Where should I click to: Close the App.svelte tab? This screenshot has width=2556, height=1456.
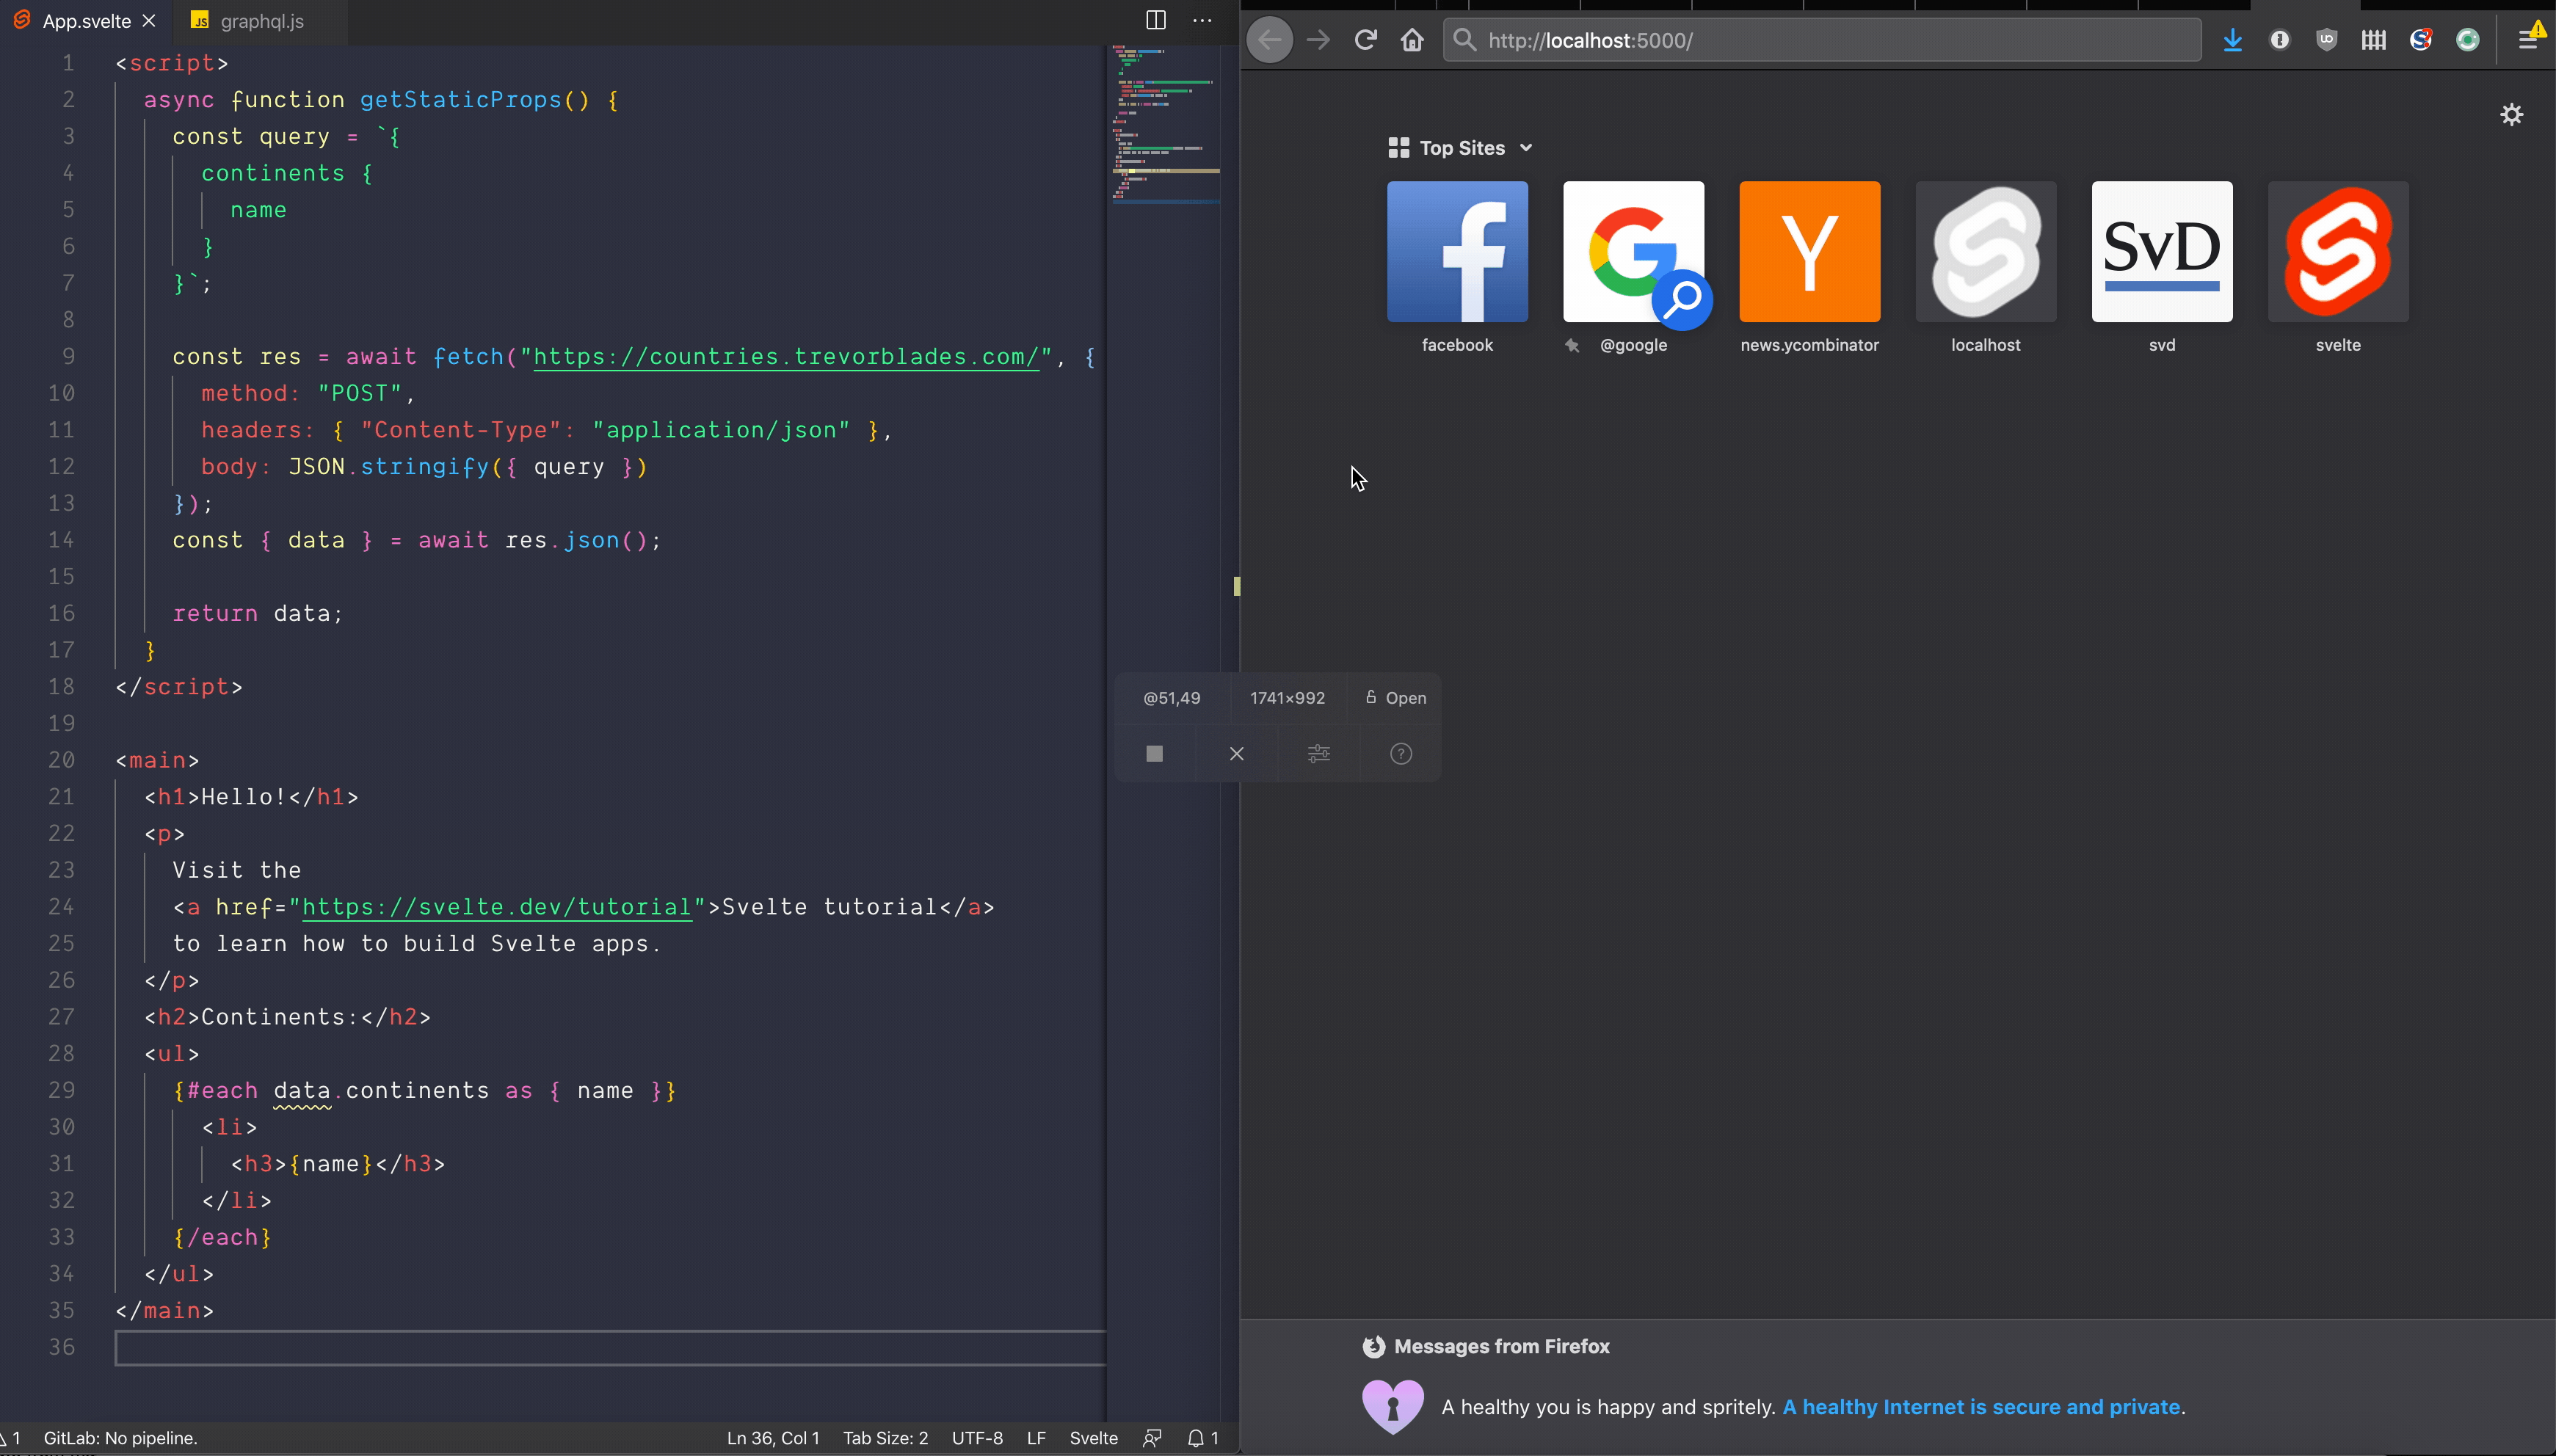pyautogui.click(x=149, y=21)
